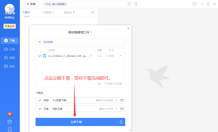The width and height of the screenshot is (218, 132).
Task: Expand the computer download path dropdown
Action: pyautogui.click(x=116, y=100)
